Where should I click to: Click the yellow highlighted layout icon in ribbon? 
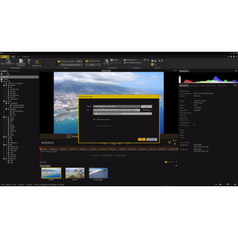[152, 64]
